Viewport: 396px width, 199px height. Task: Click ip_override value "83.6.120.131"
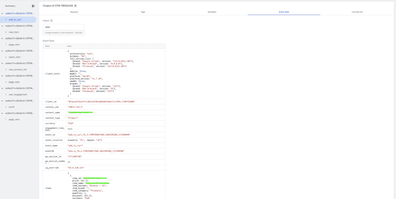(x=76, y=168)
